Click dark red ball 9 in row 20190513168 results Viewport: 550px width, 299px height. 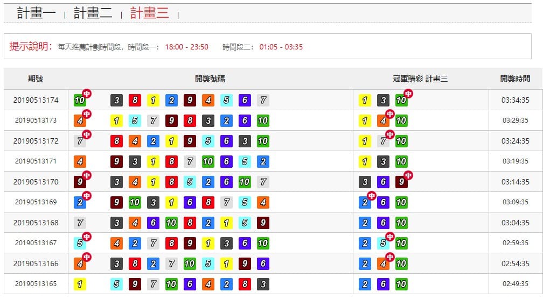pos(263,223)
